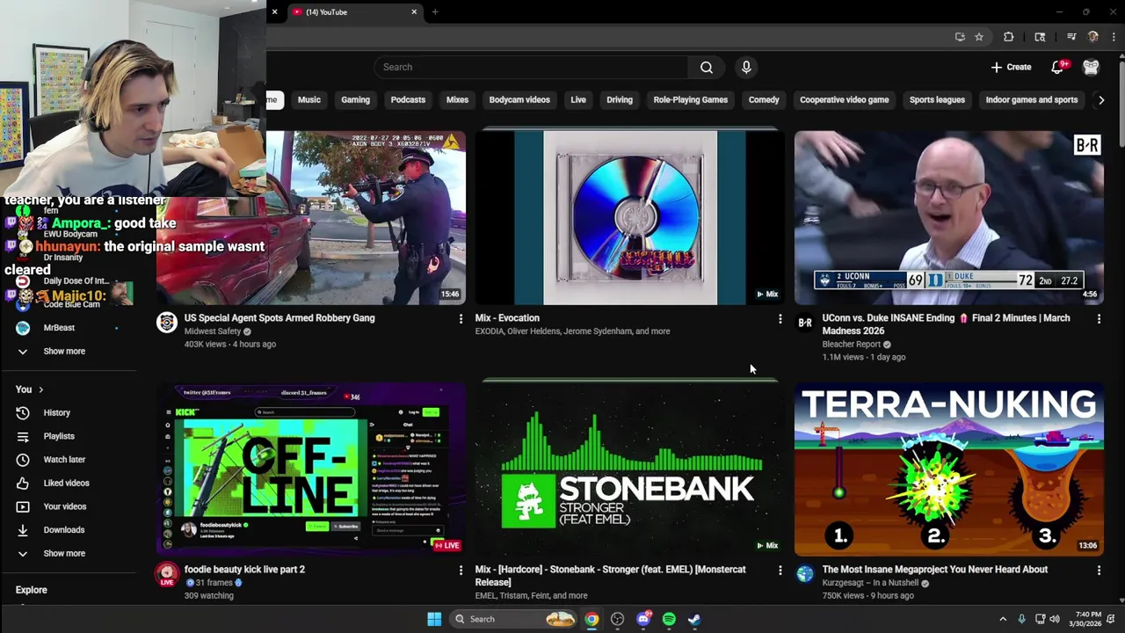Image resolution: width=1125 pixels, height=633 pixels.
Task: Open the 31 frames live channel avatar
Action: point(167,575)
